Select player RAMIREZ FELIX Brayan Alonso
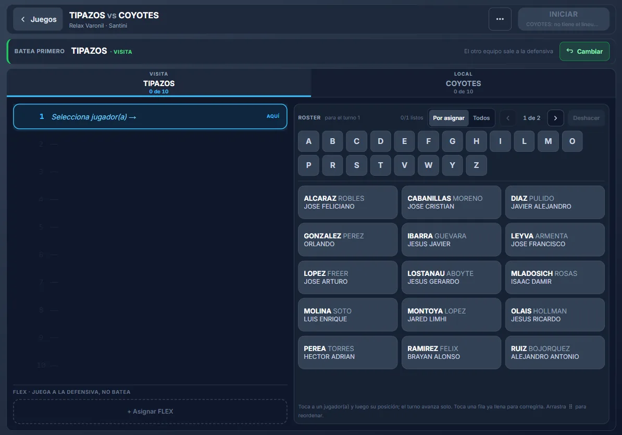 point(452,353)
